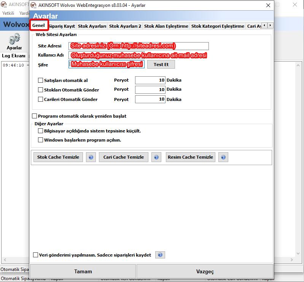Click the Test Et button
Image resolution: width=304 pixels, height=282 pixels.
[161, 65]
